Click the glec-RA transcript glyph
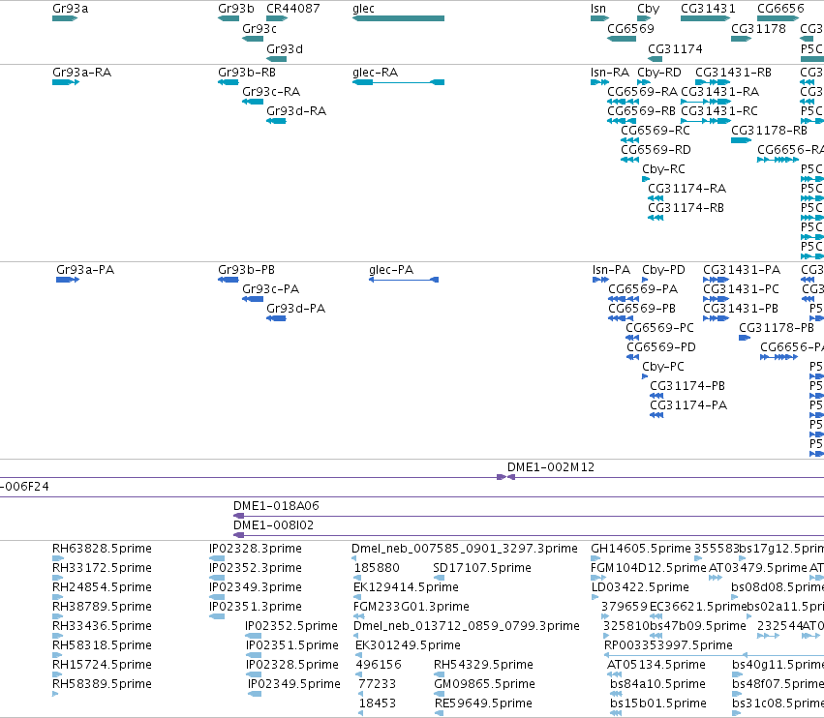Screen dimensions: 824x718 [398, 82]
